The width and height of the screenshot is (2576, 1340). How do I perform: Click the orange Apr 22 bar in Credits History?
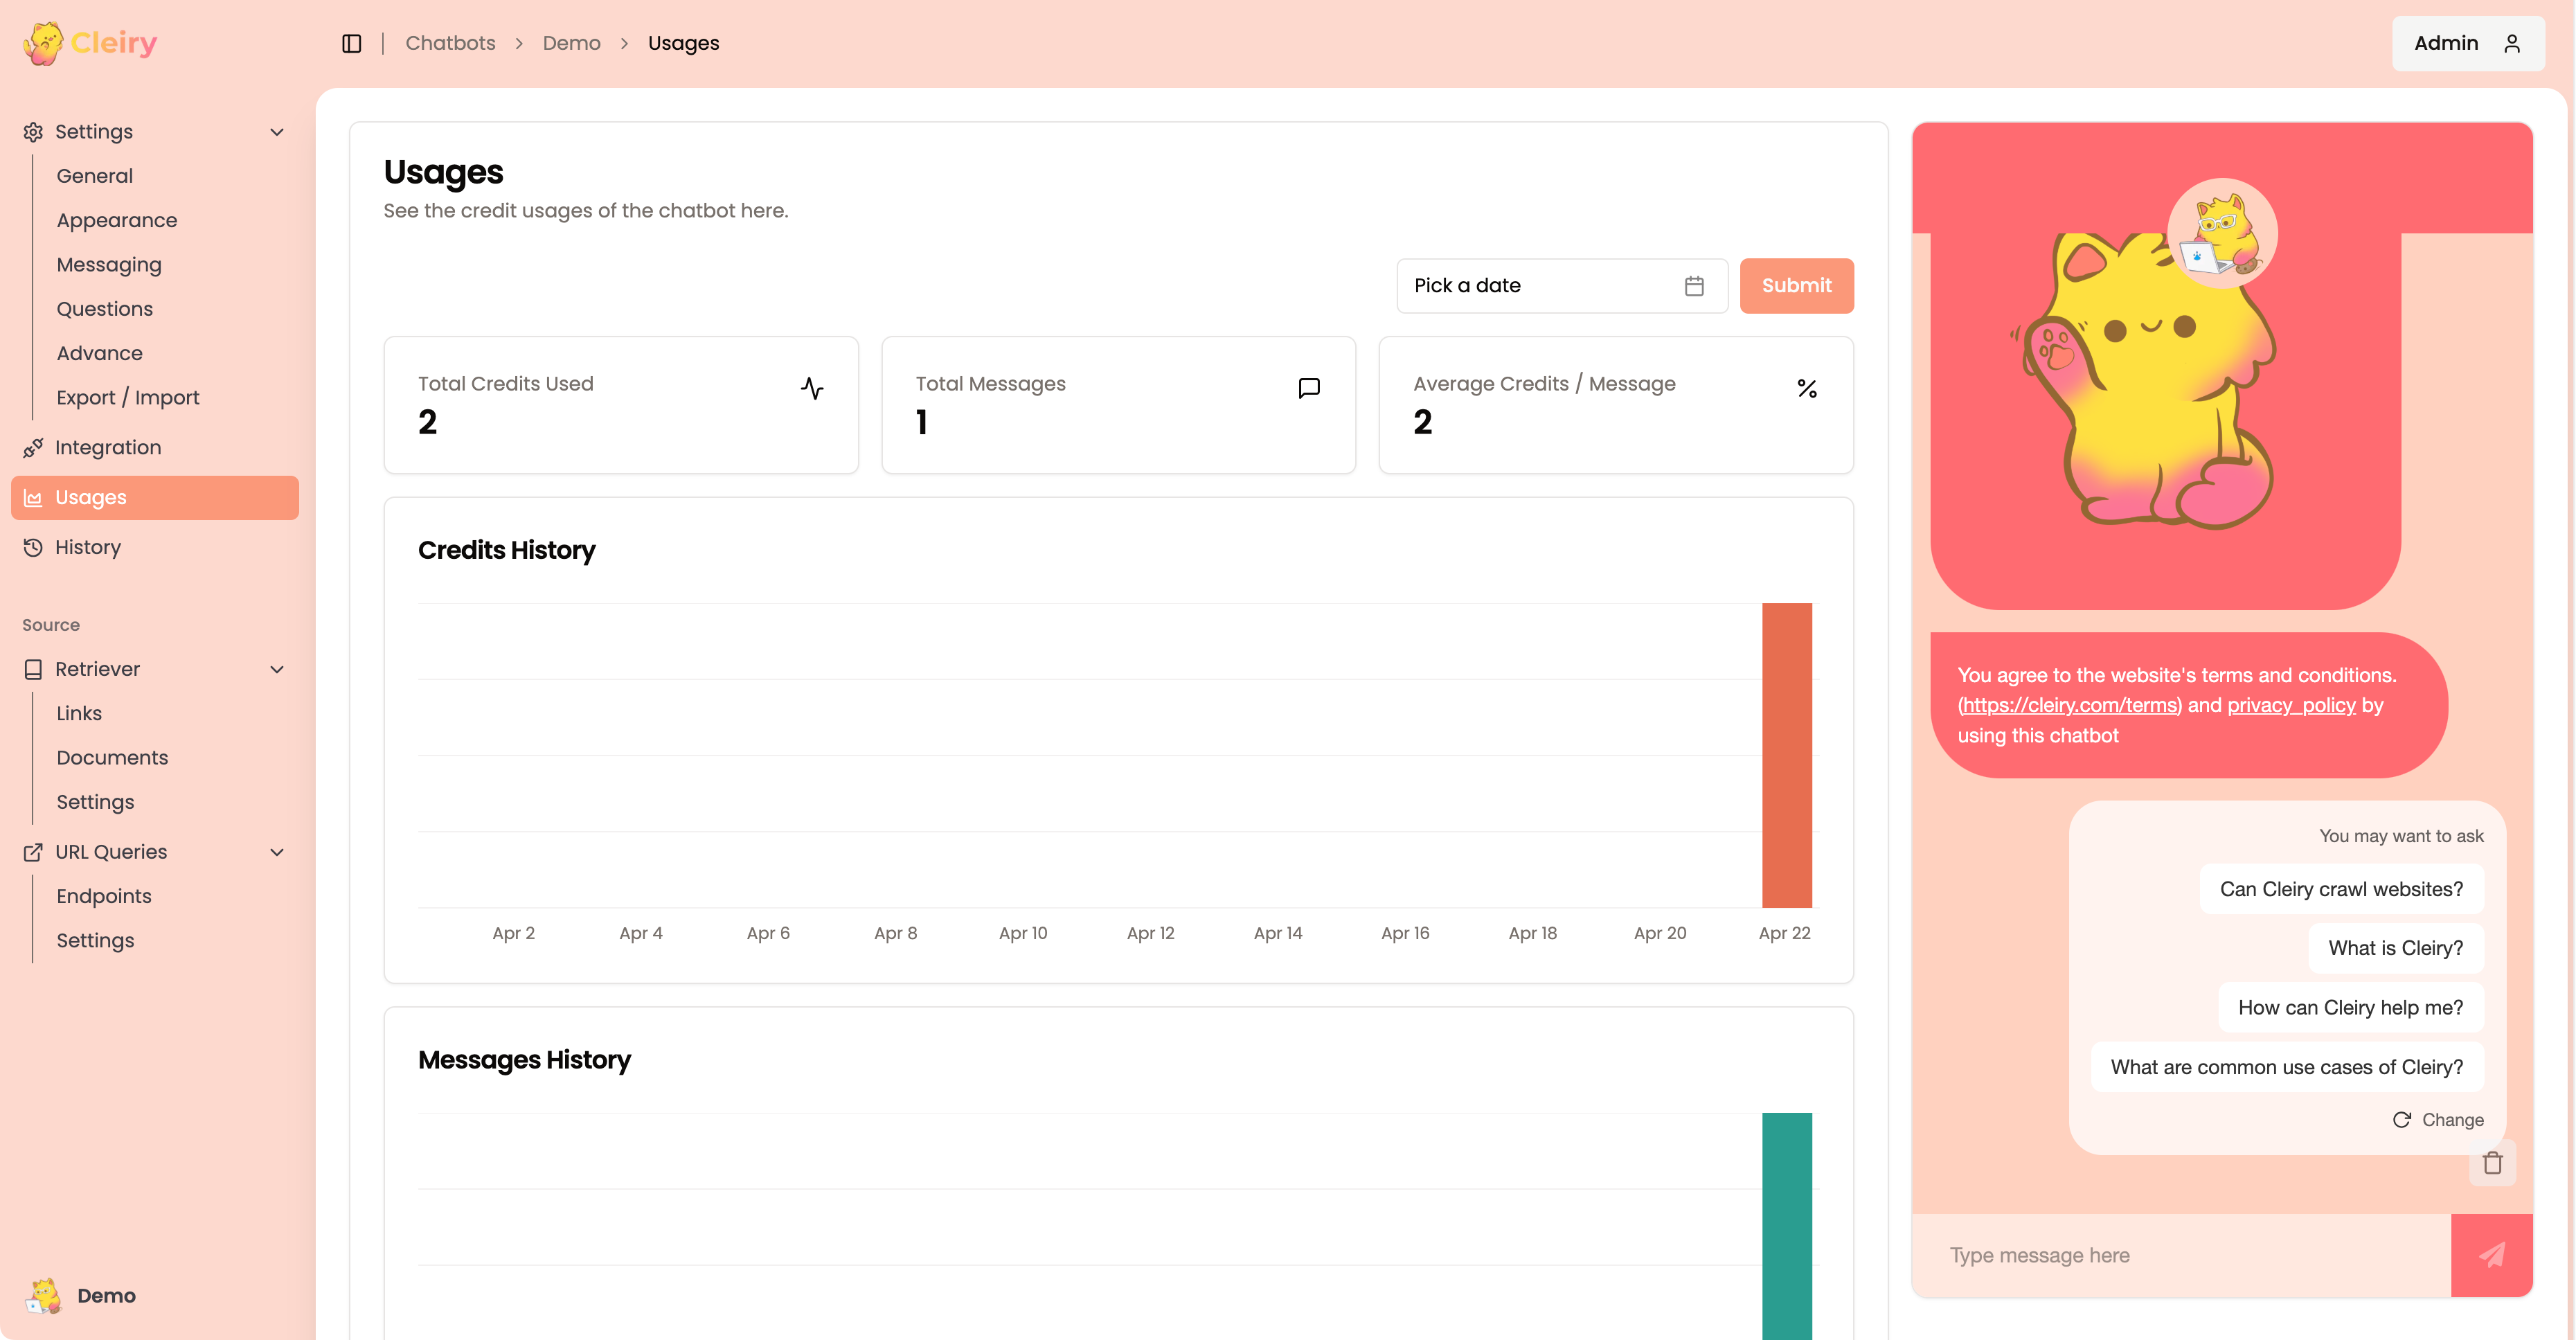point(1787,755)
